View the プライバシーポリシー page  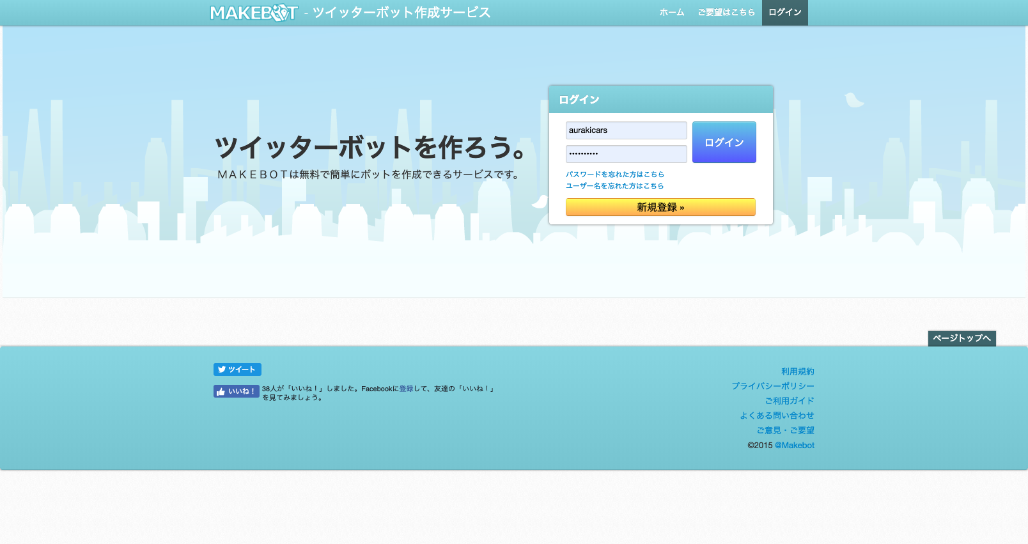click(x=772, y=386)
